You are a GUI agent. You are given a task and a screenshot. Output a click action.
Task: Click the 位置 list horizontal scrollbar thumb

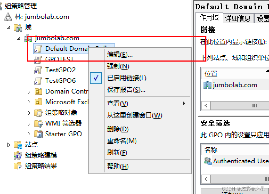tap(240, 106)
